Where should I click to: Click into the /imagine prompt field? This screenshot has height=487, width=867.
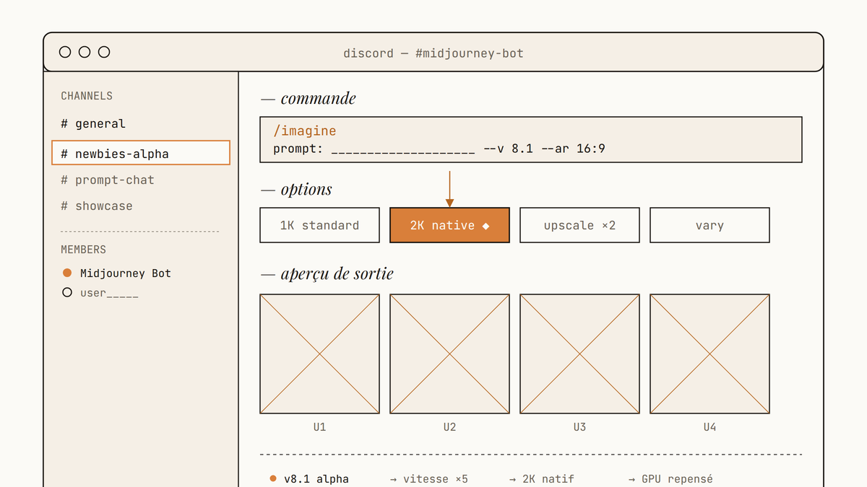point(531,140)
